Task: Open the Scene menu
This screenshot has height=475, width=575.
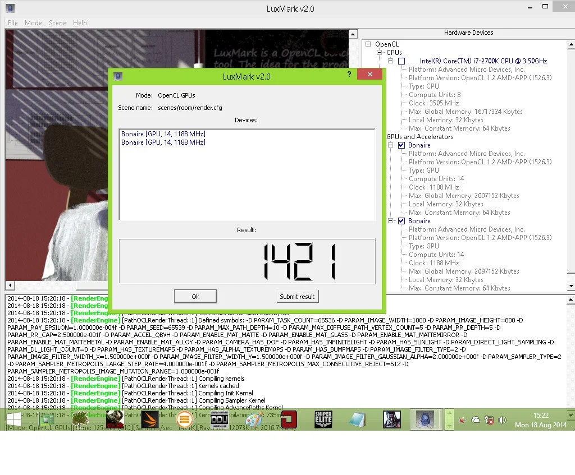Action: [x=57, y=23]
